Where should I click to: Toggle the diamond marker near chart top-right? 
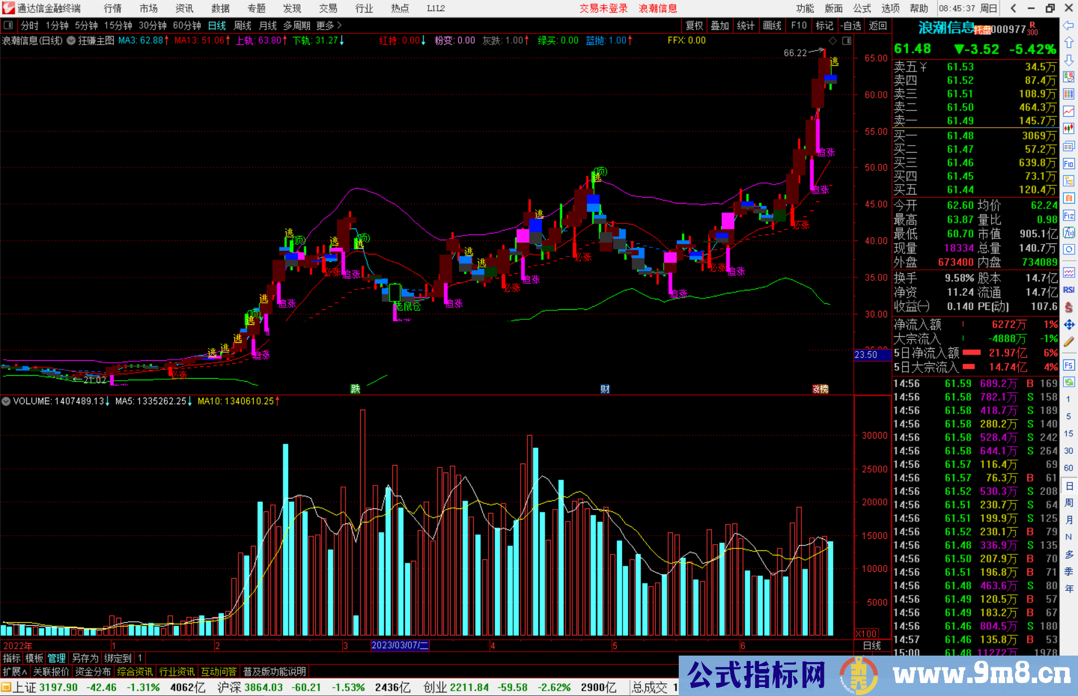pos(832,41)
